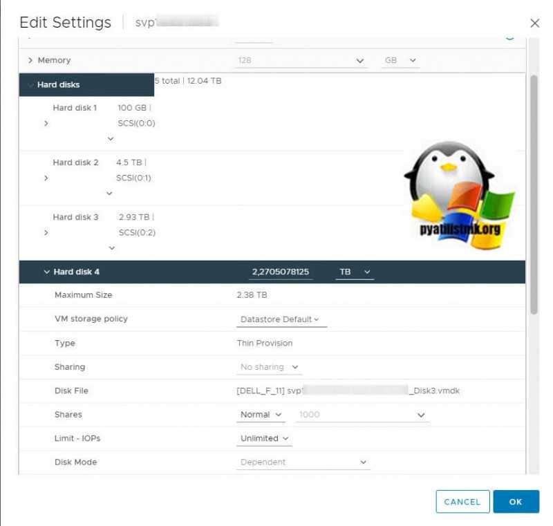Open Hard disk 4 TB unit dropdown

point(355,272)
